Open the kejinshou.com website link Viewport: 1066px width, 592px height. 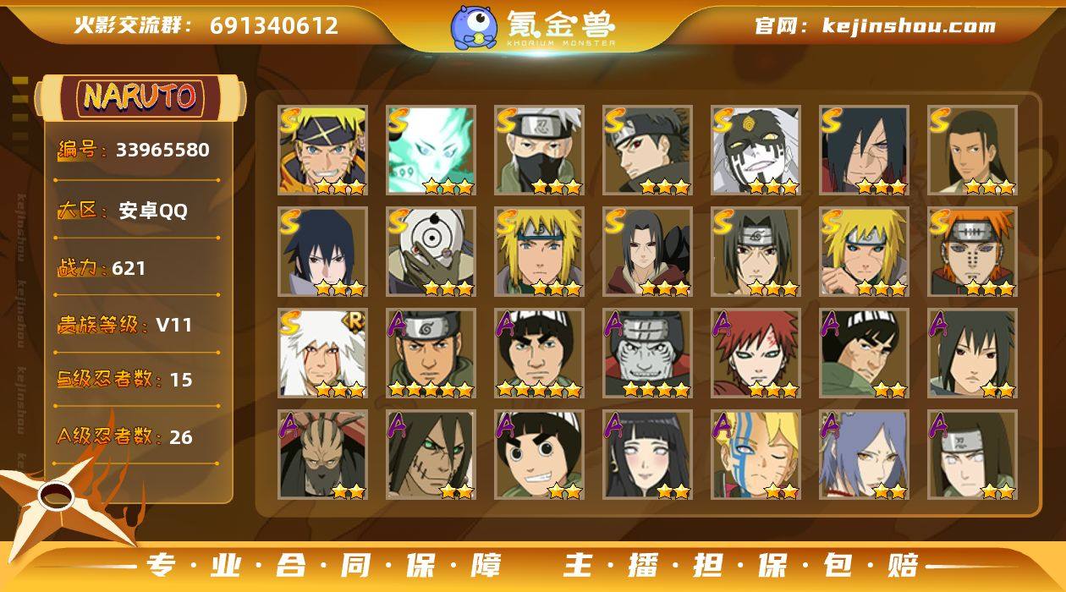(x=909, y=26)
